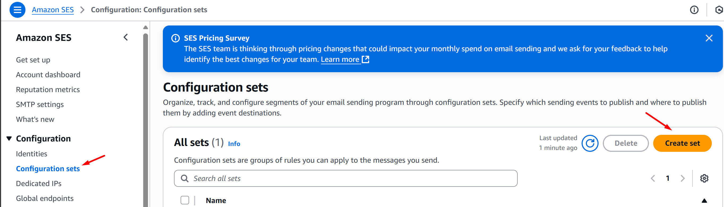Open the hamburger navigation menu
Screen dimensions: 724x207
tap(18, 10)
